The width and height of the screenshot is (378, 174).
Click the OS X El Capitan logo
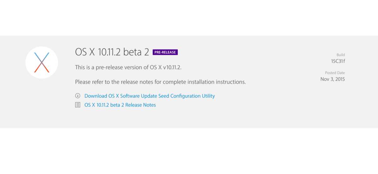(42, 62)
